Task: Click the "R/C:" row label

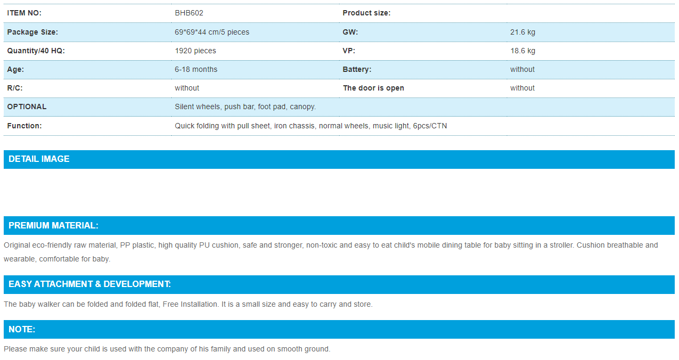Action: tap(15, 88)
